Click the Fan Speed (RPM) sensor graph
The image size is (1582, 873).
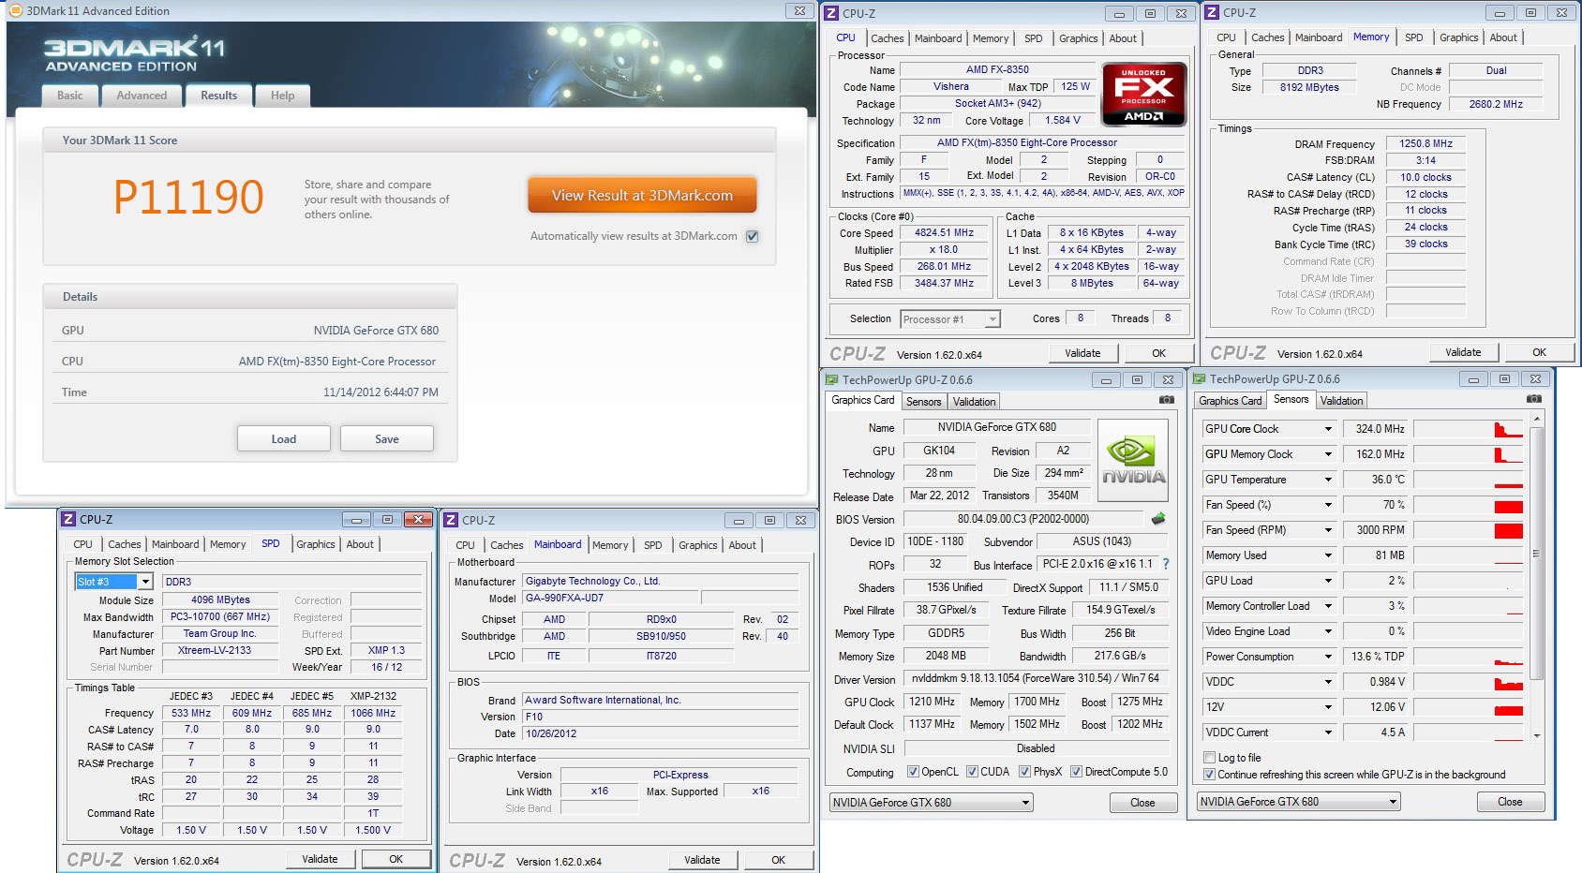[1469, 530]
